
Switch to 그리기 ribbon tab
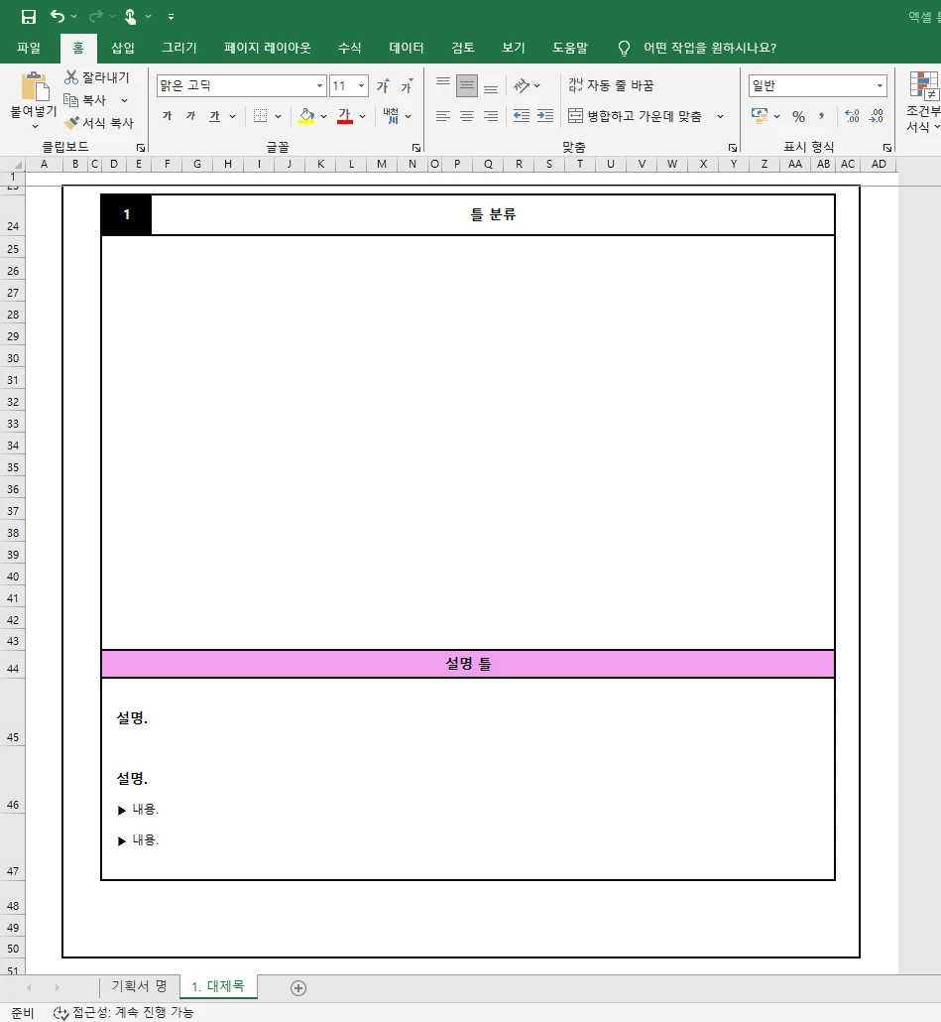(x=179, y=48)
